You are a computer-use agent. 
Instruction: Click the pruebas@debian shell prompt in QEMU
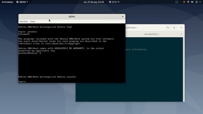29,53
